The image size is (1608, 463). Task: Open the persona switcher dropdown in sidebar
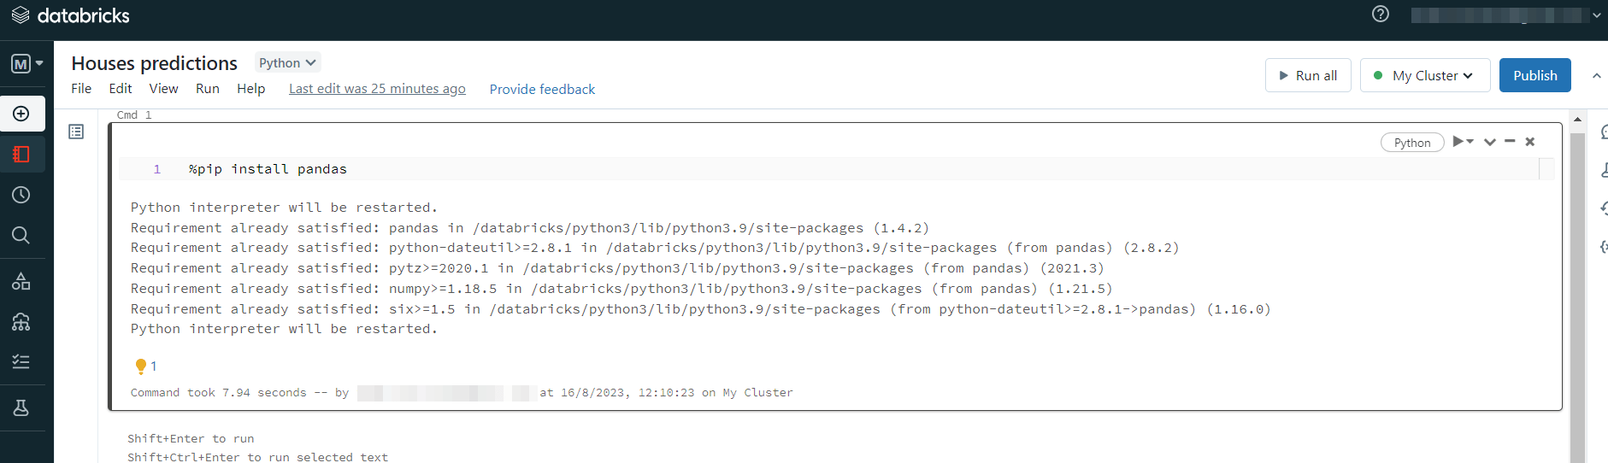27,63
